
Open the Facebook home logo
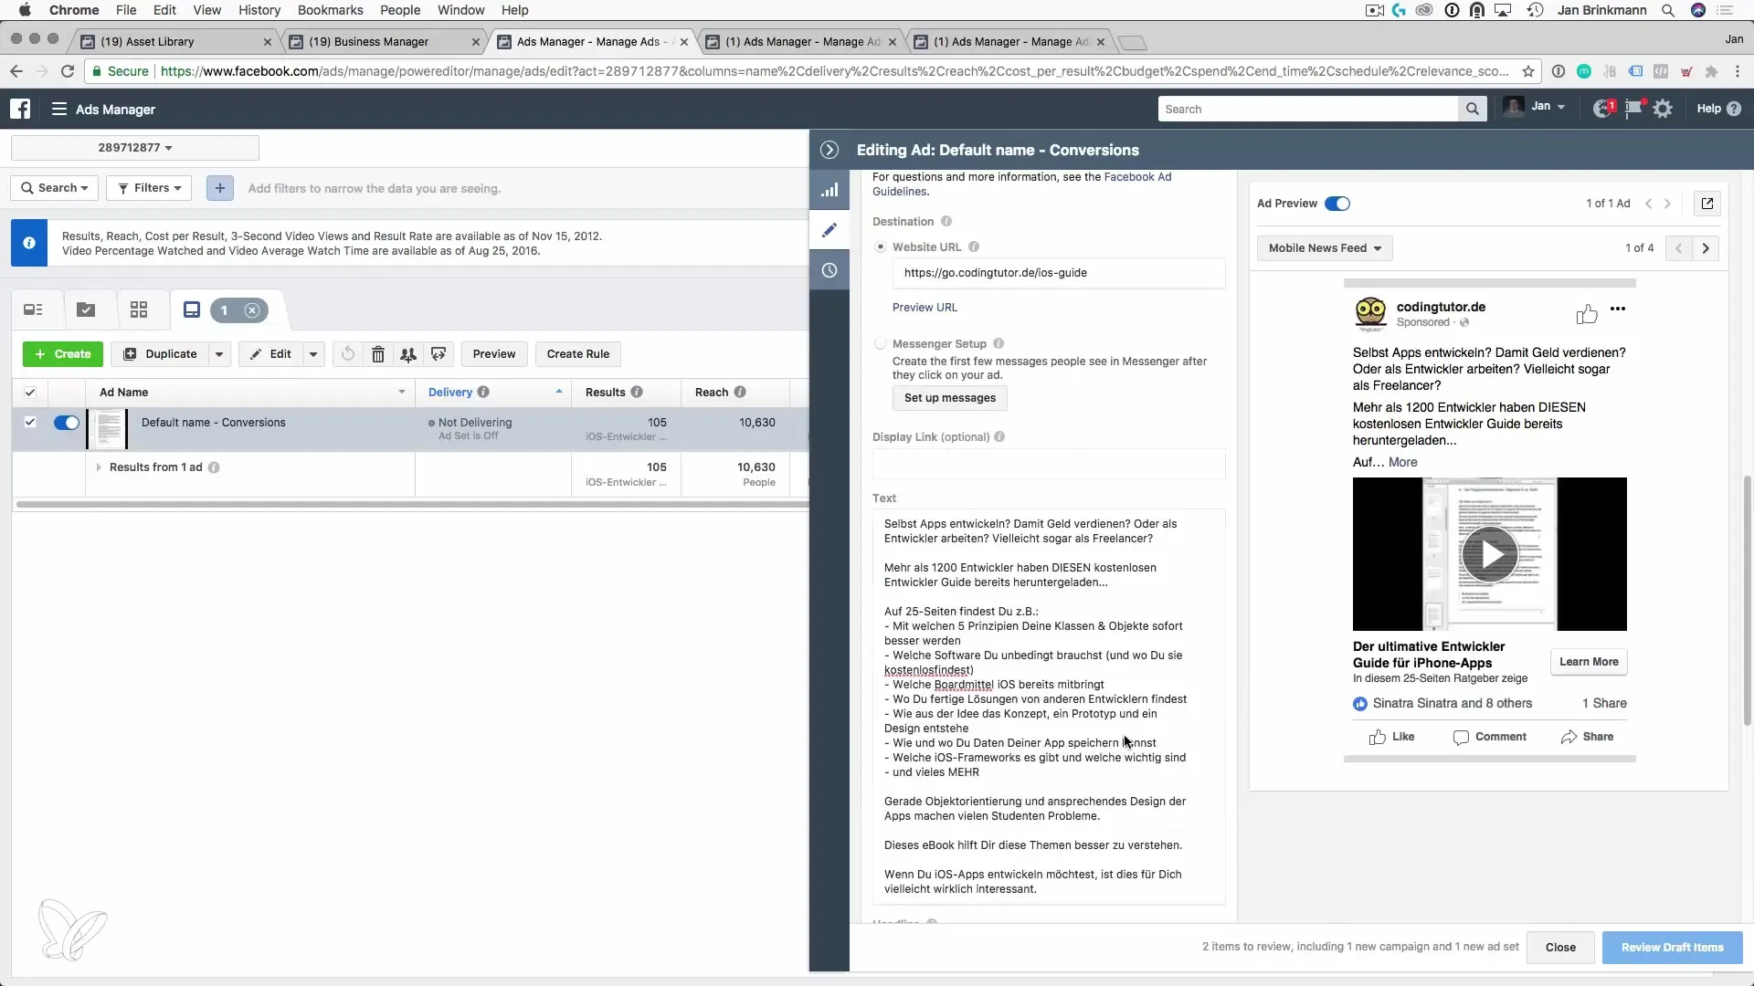tap(20, 109)
